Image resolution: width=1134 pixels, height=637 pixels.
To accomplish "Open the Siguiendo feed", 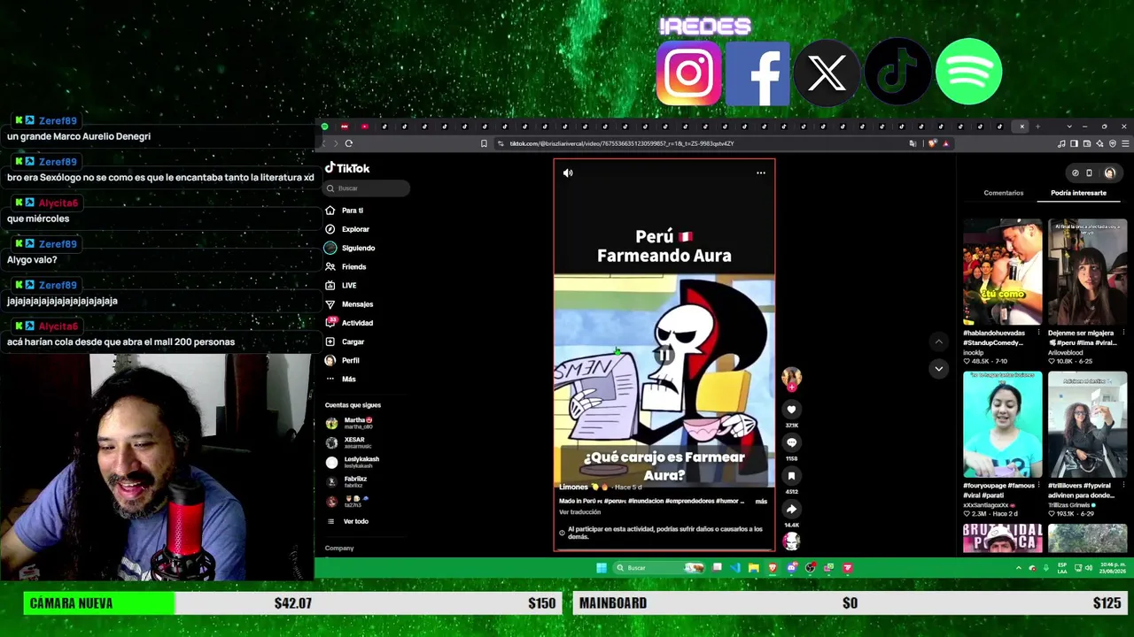I will tap(350, 248).
